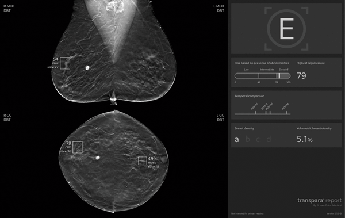
Task: Click the round calcification in R MLO
Action: pos(87,68)
